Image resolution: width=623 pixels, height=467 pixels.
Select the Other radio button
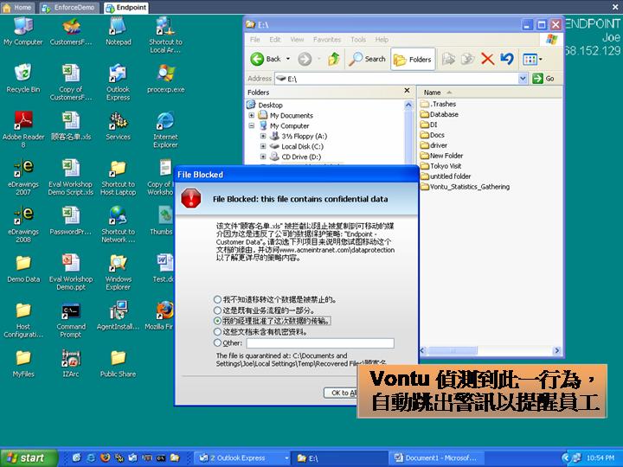pyautogui.click(x=217, y=342)
